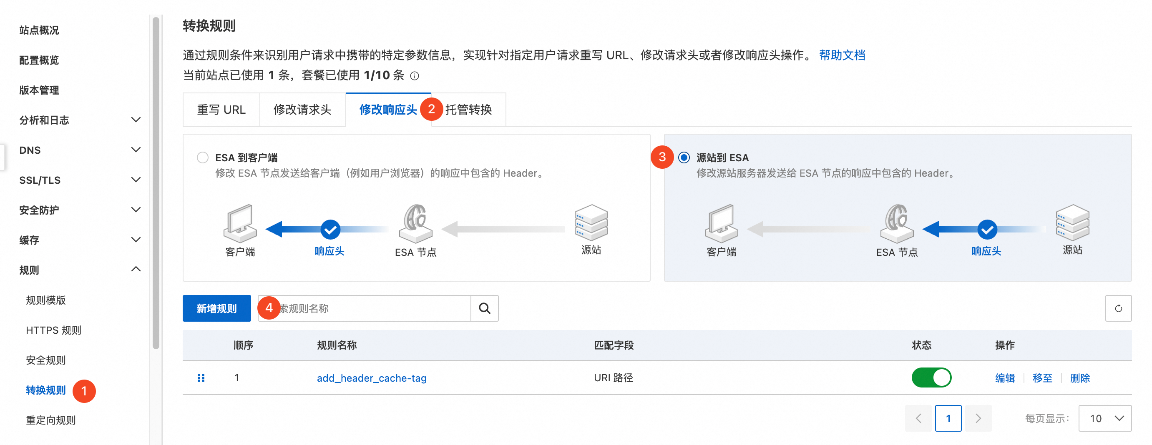Click the 匹配字段 column header
Image resolution: width=1152 pixels, height=445 pixels.
[x=614, y=345]
